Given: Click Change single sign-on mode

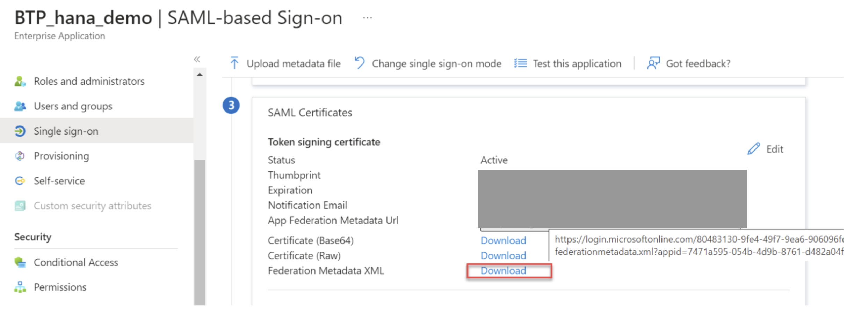Looking at the screenshot, I should click(x=428, y=63).
